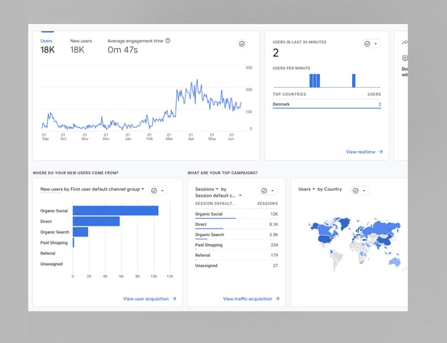Open status dropdown on New users channel card
447x343 pixels.
click(x=163, y=191)
